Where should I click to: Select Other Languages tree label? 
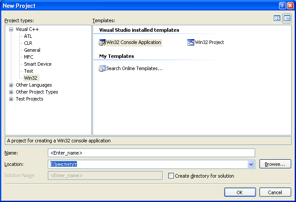click(34, 85)
